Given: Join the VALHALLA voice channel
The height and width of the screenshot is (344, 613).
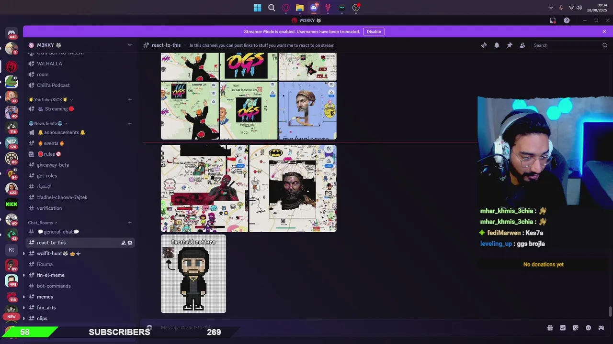Looking at the screenshot, I should point(80,64).
